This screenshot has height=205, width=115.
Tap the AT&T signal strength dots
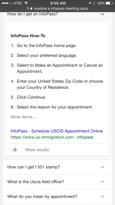point(7,3)
